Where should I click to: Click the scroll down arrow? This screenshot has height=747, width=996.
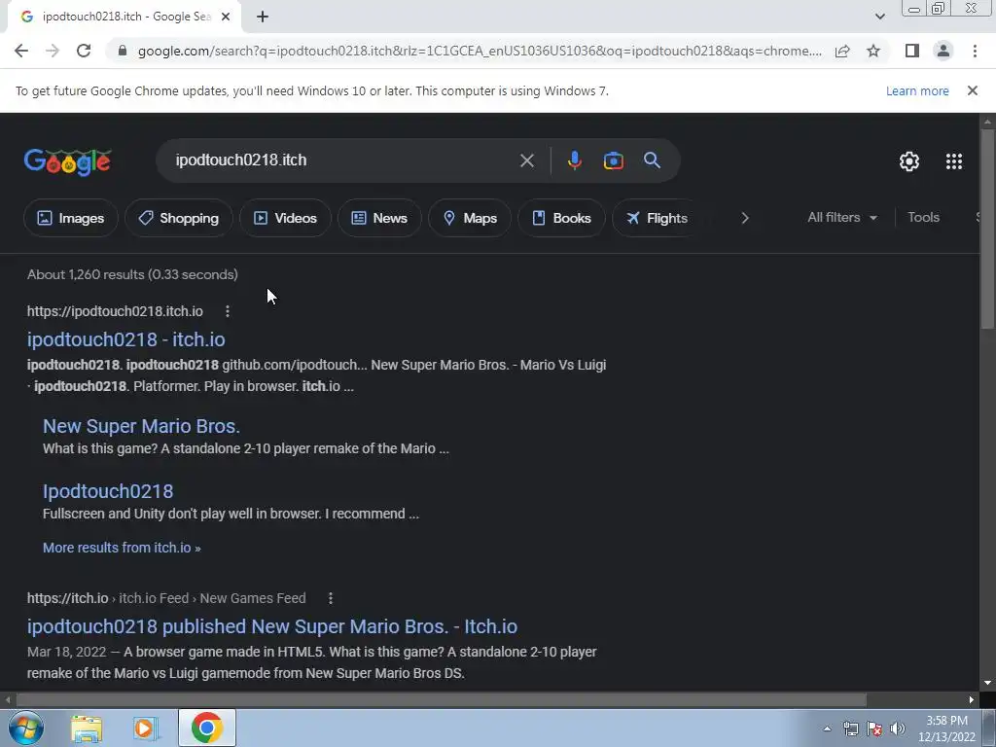988,684
